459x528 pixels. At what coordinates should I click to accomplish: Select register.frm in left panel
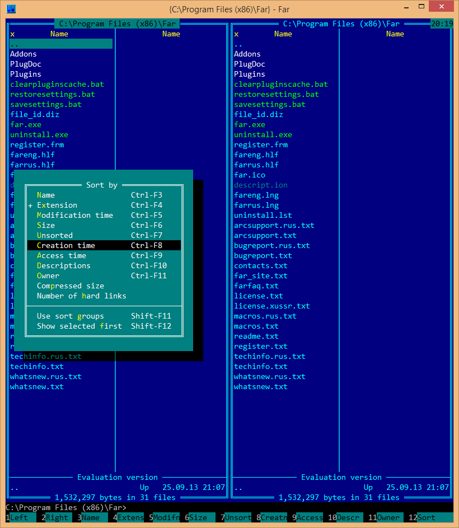[x=37, y=145]
